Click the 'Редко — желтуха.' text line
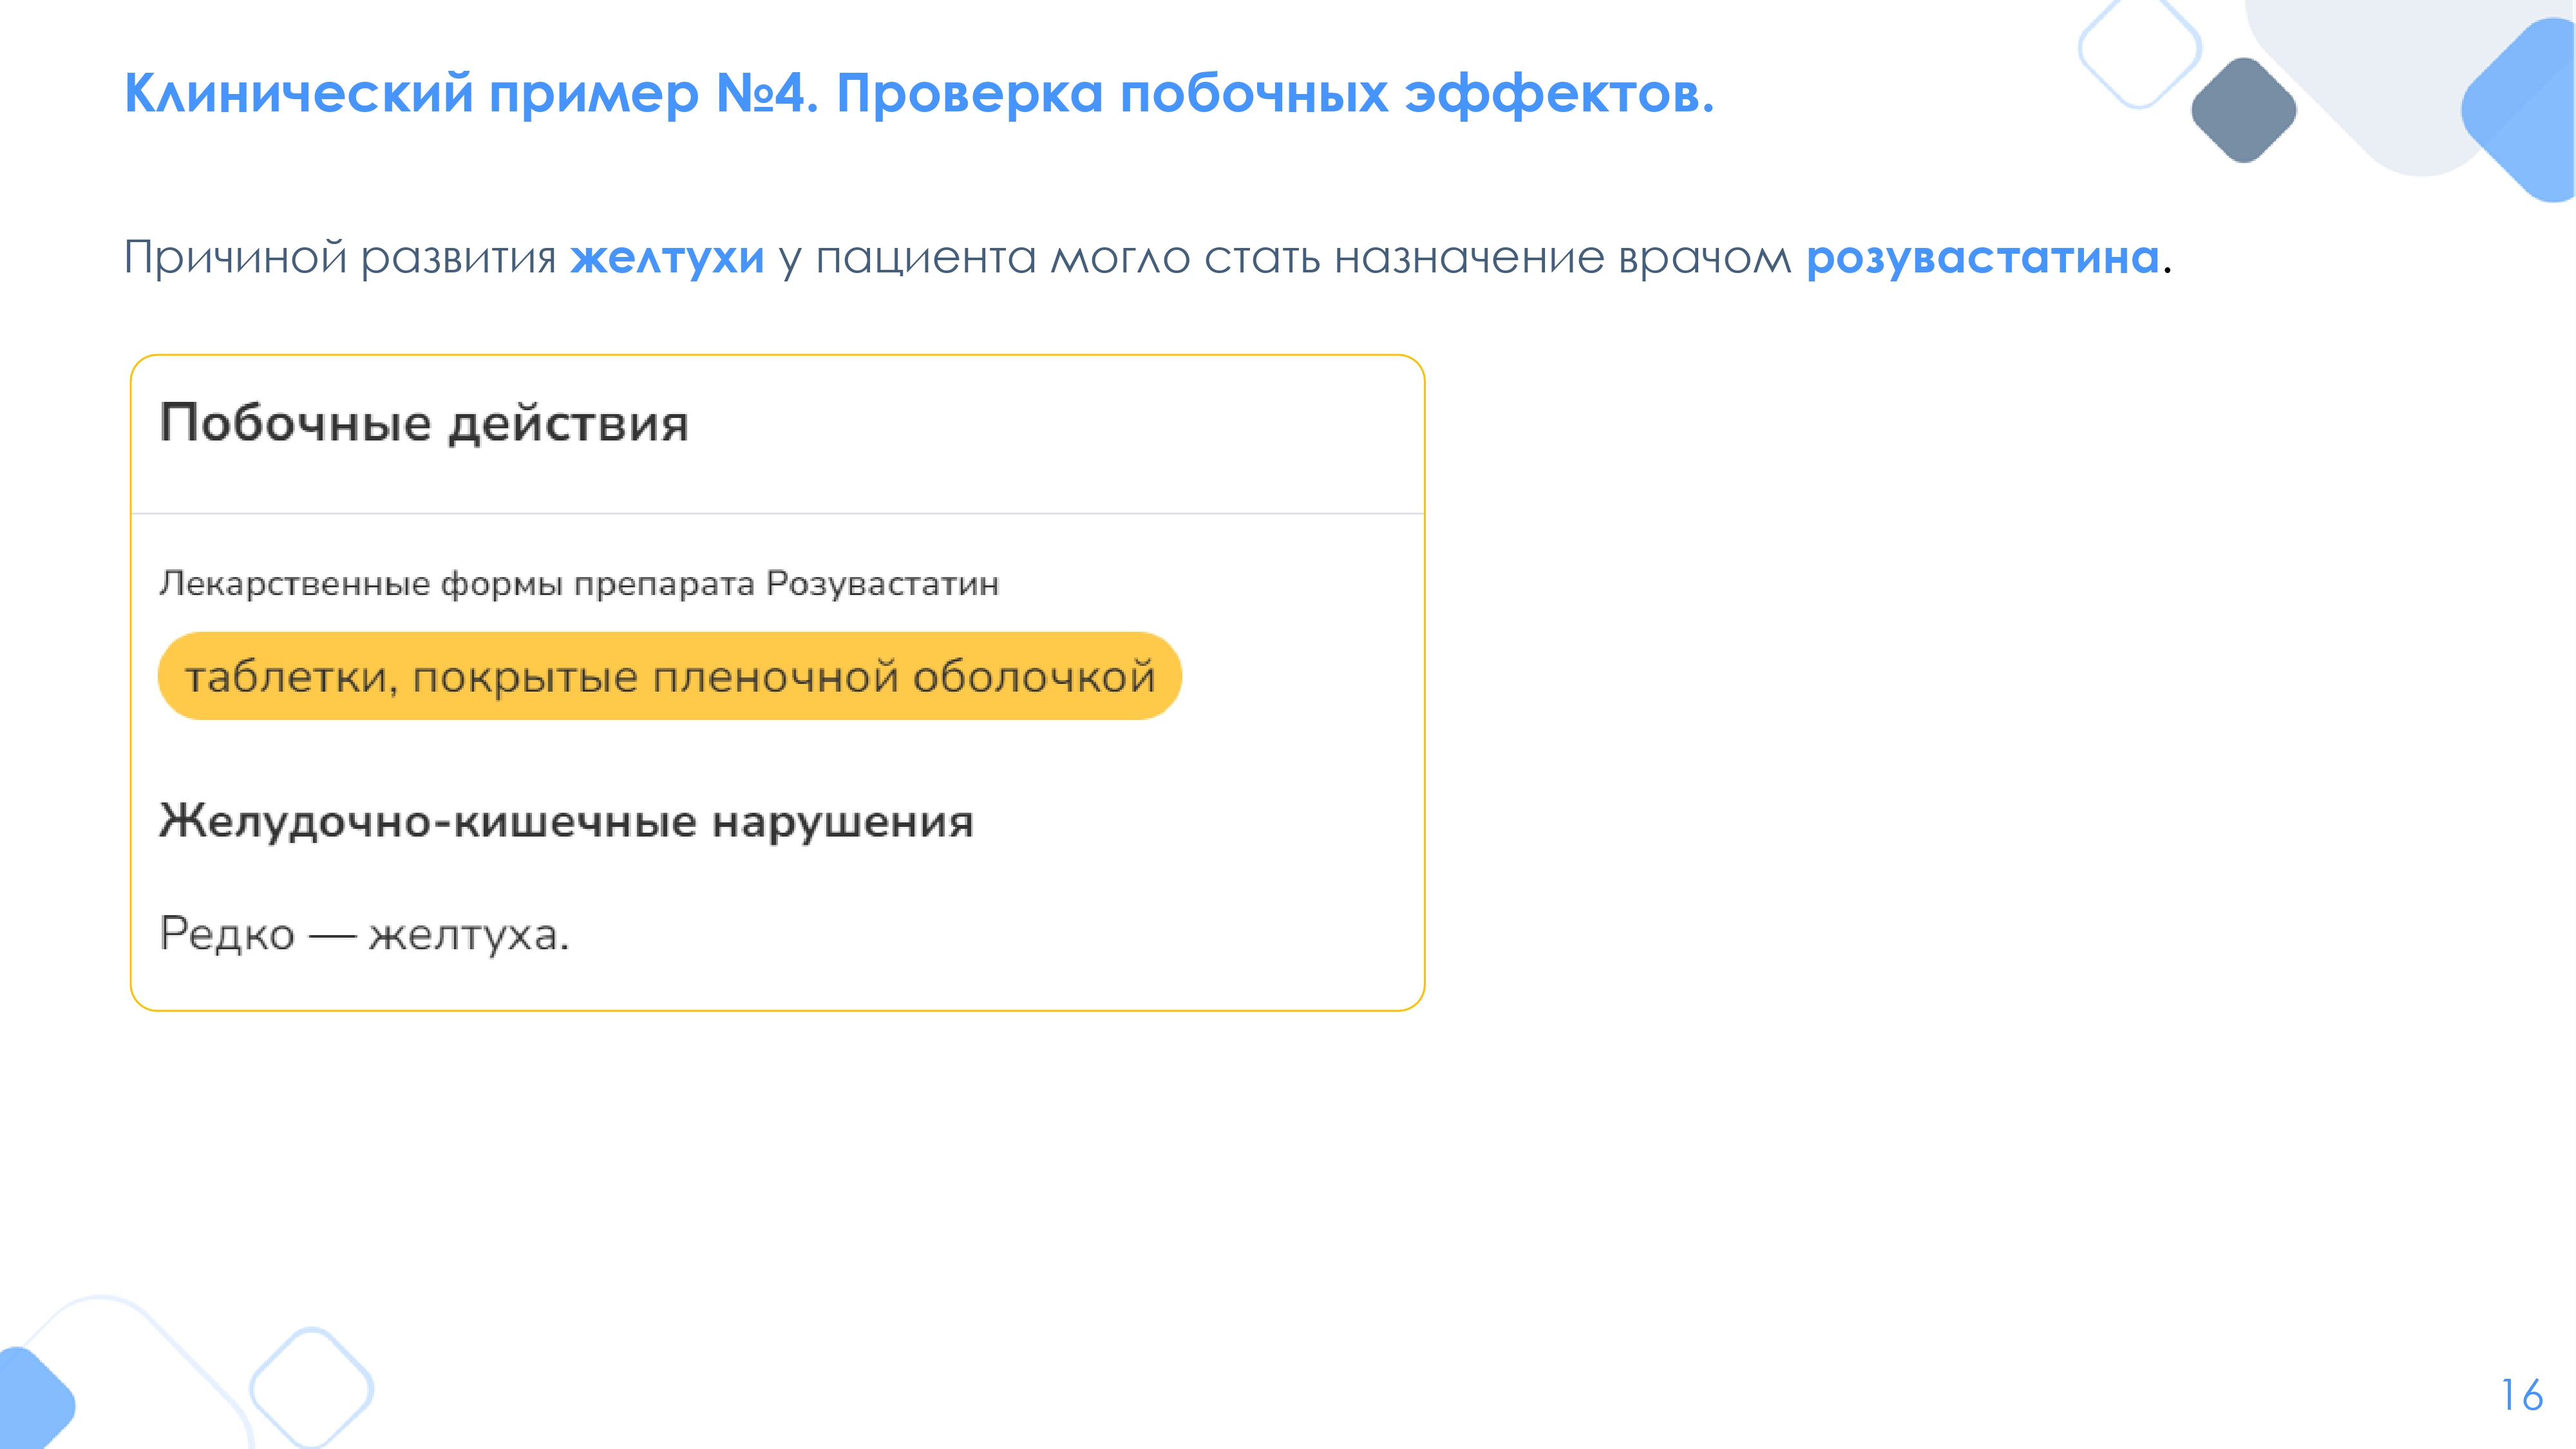Image resolution: width=2576 pixels, height=1449 pixels. tap(364, 935)
